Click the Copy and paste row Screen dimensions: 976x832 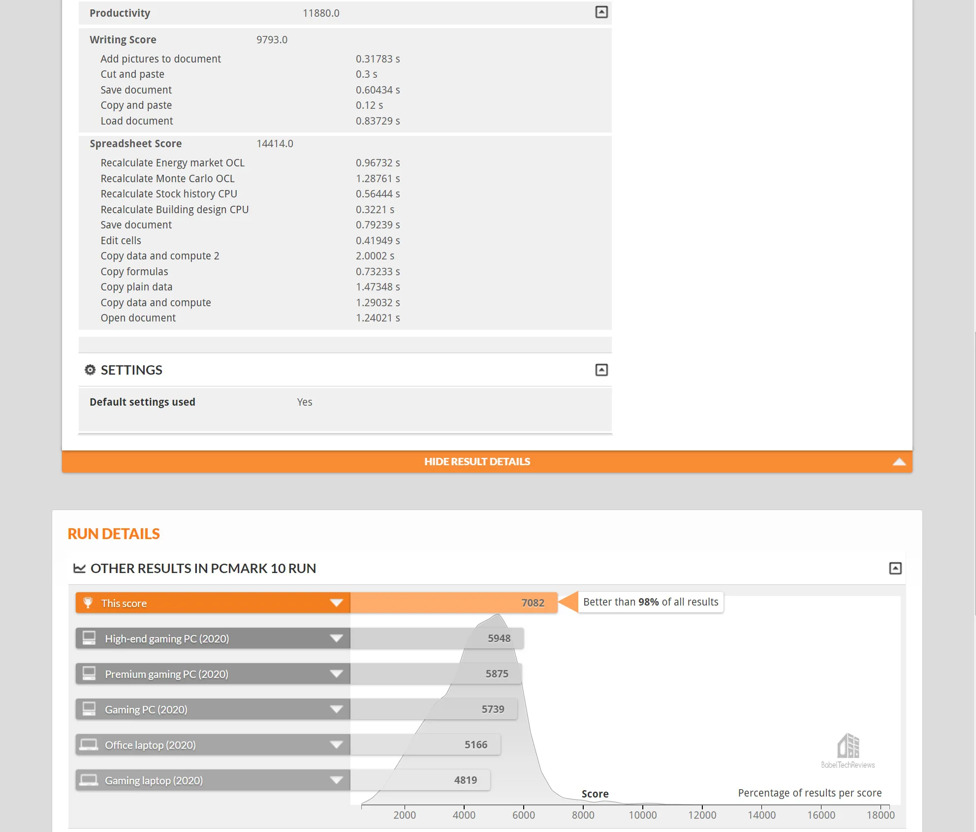pos(242,105)
